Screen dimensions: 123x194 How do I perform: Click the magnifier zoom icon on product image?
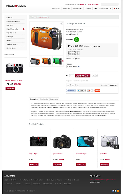pos(61,23)
